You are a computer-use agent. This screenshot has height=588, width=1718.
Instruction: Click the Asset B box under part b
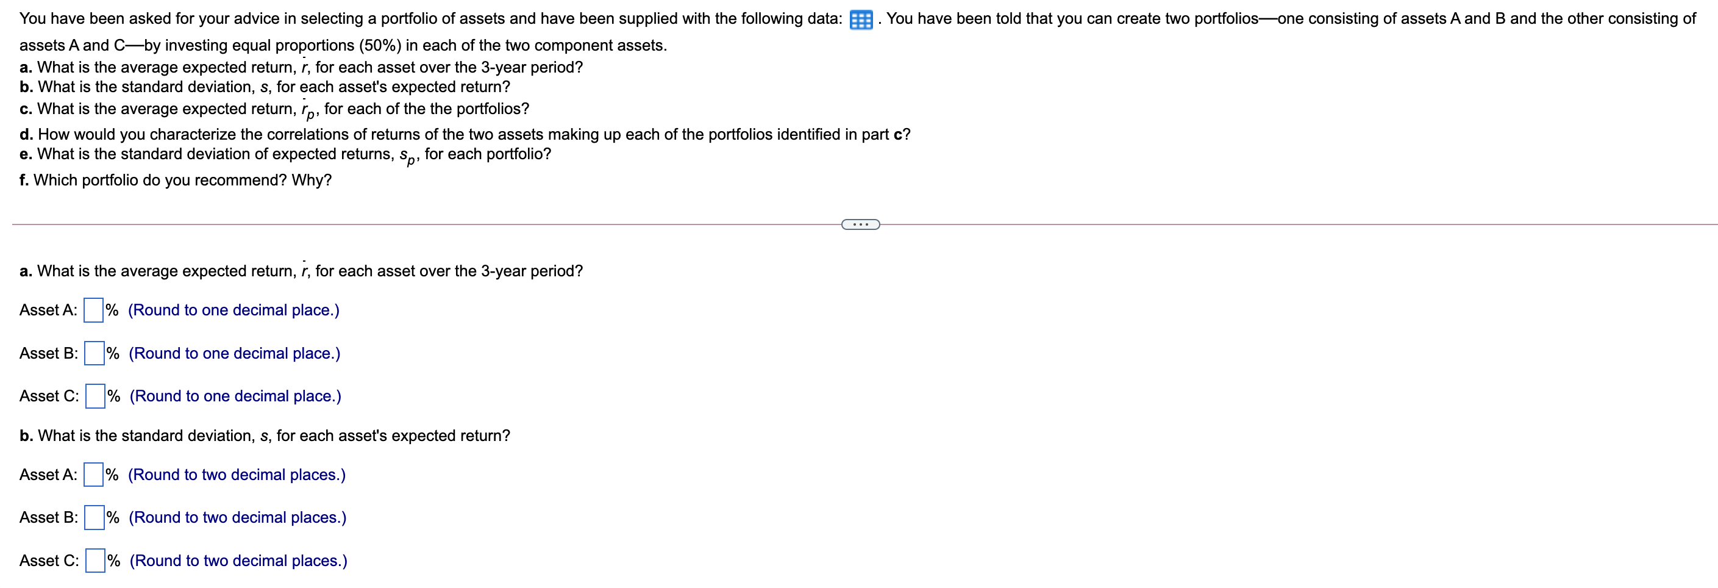point(95,517)
